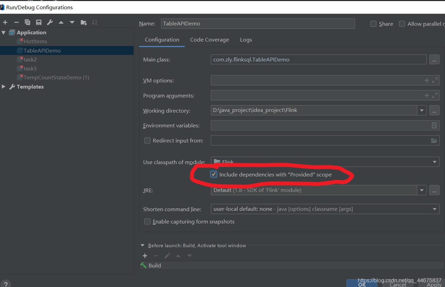Copy the selected configuration
This screenshot has height=287, width=445.
(27, 22)
